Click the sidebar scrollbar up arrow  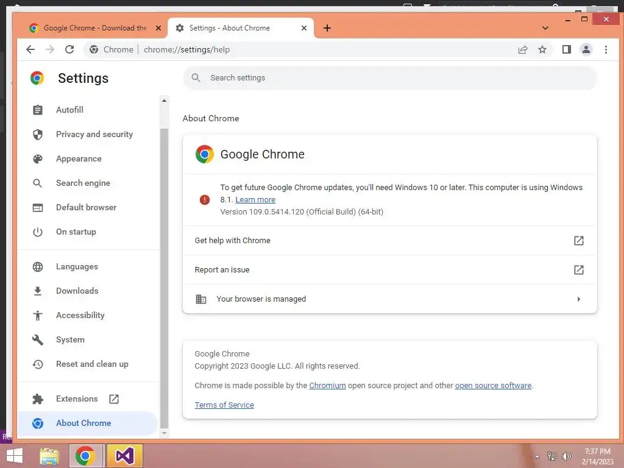(x=164, y=101)
